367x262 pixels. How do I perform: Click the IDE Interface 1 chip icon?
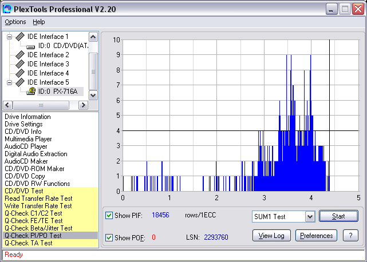click(x=20, y=37)
